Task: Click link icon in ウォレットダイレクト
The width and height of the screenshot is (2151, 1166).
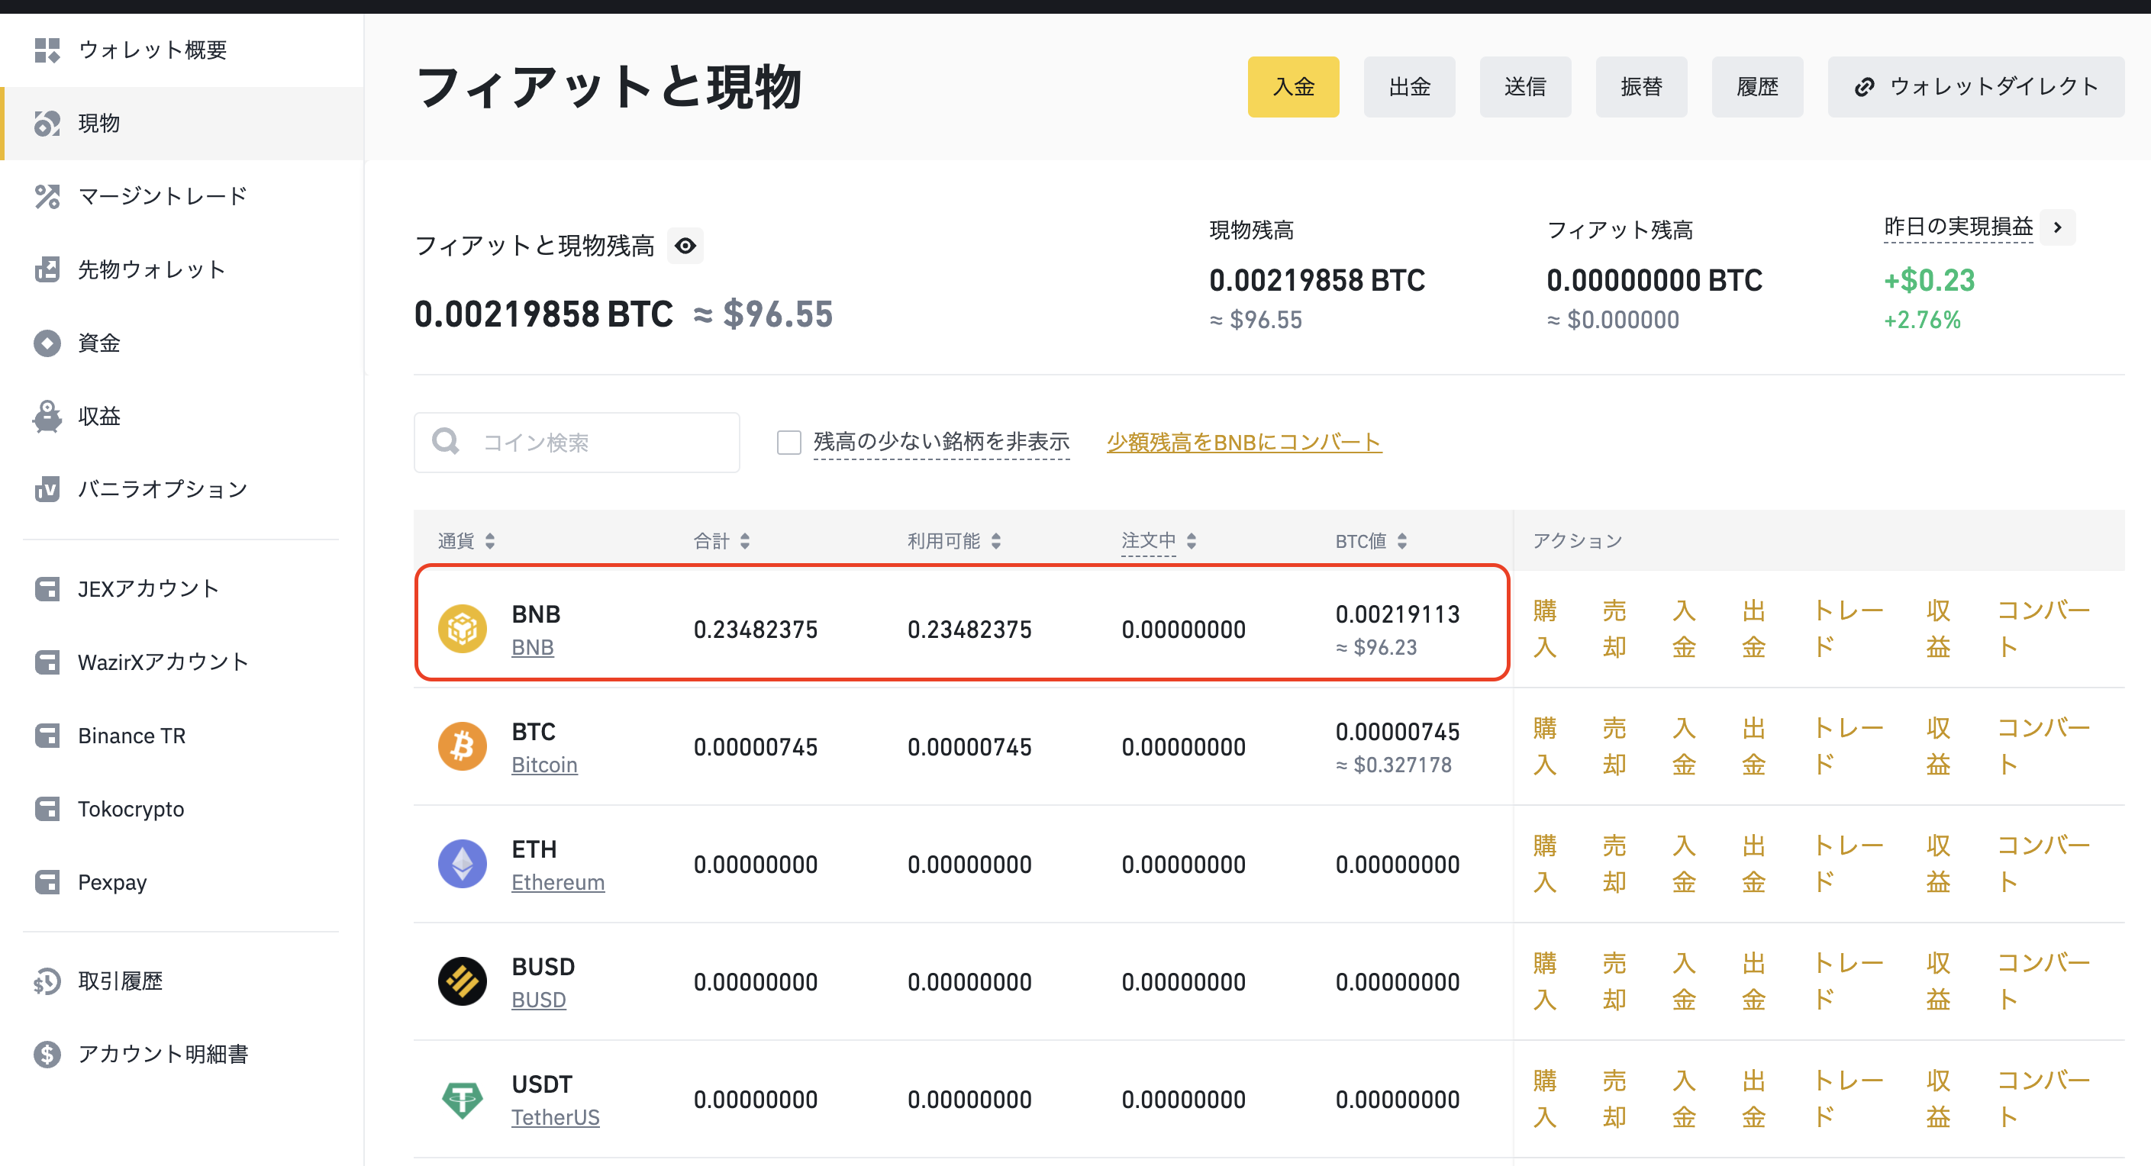Action: (x=1865, y=87)
